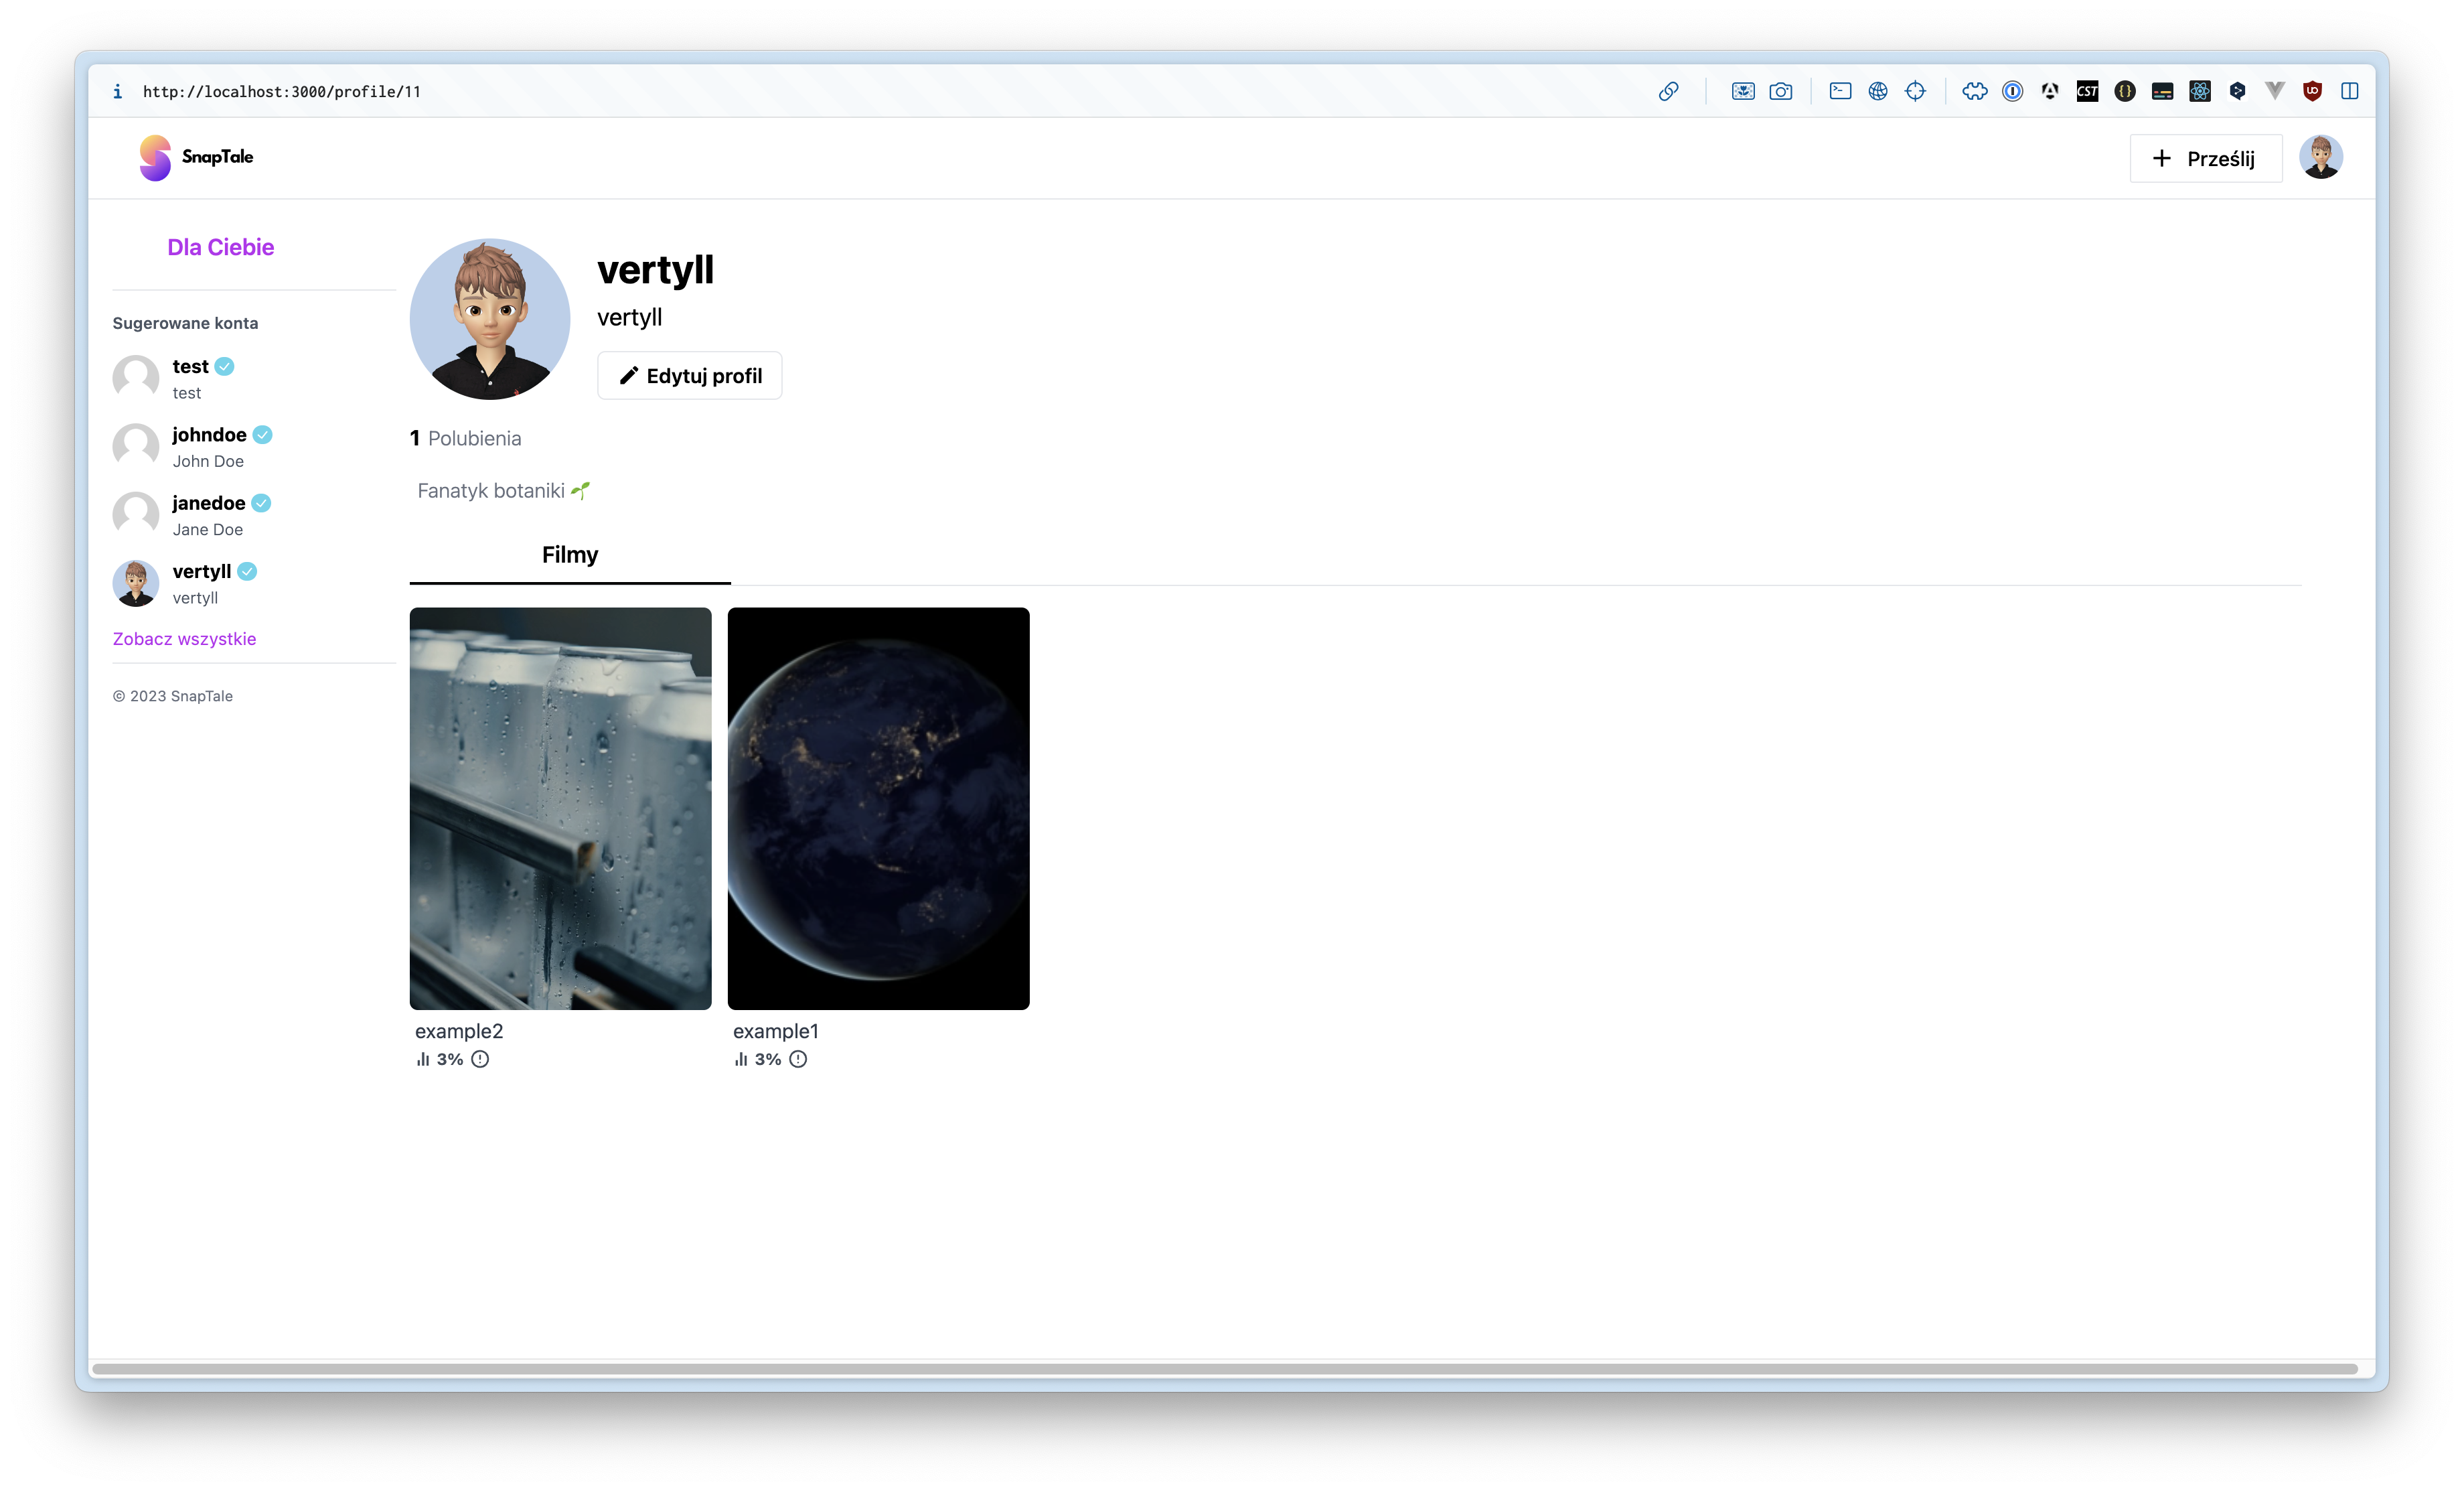
Task: Open the example1 Earth video thumbnail
Action: click(x=878, y=808)
